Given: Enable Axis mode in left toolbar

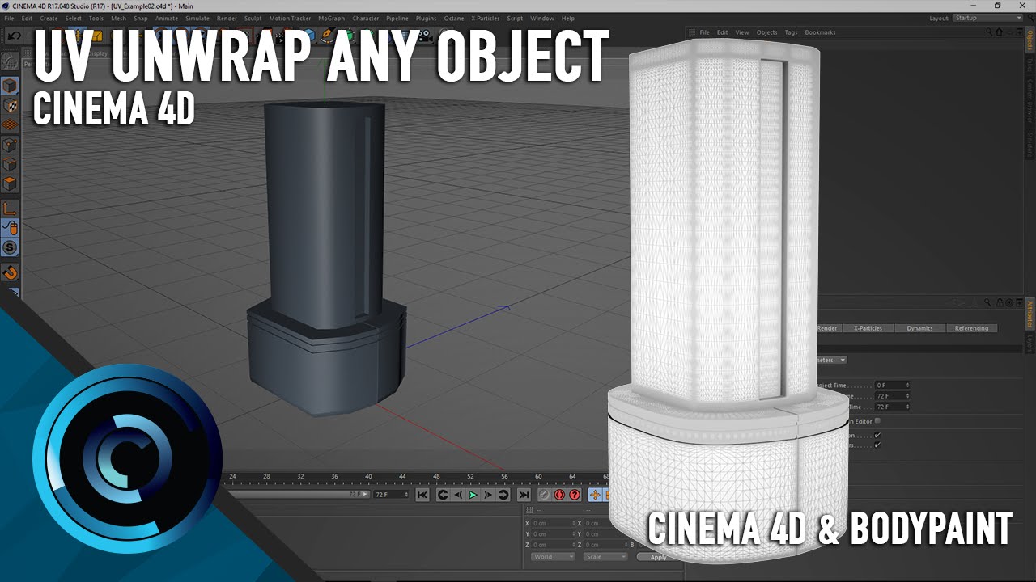Looking at the screenshot, I should pos(10,209).
